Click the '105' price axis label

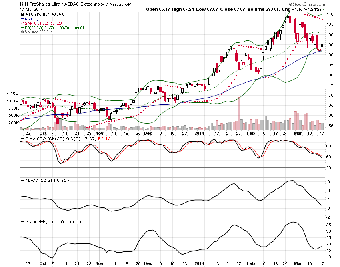(x=330, y=24)
